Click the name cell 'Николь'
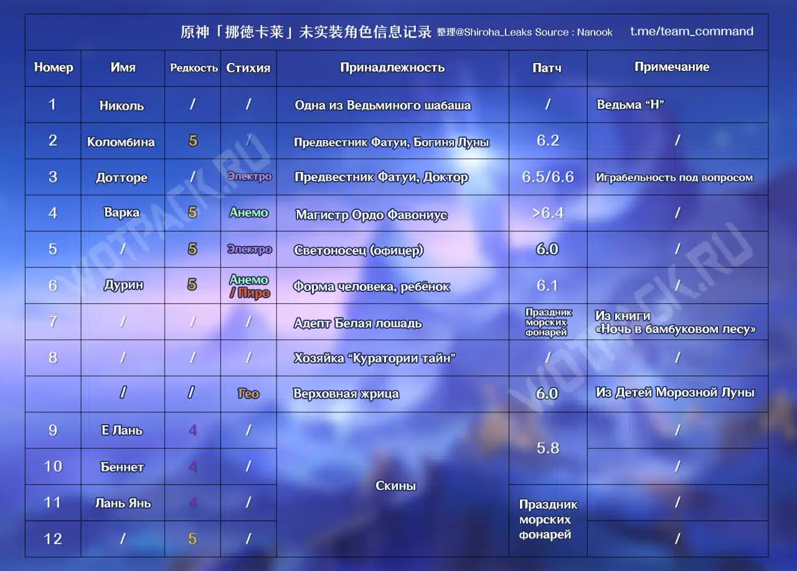797x571 pixels. pos(121,105)
